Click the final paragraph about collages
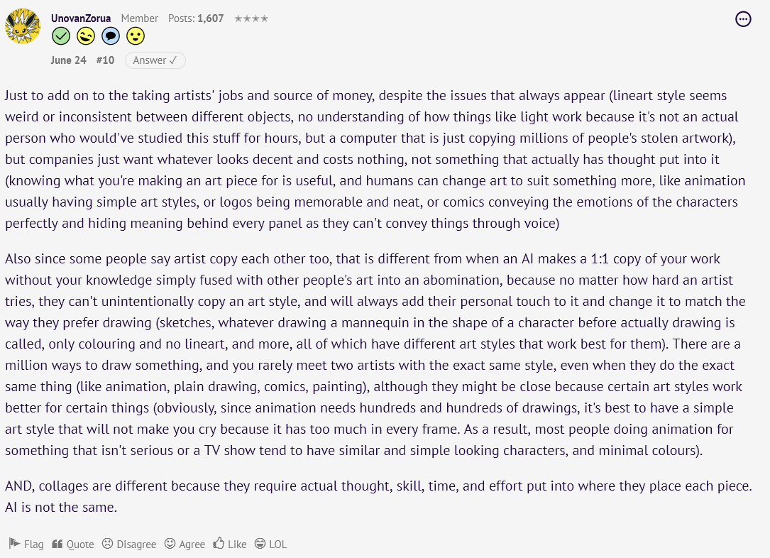 coord(378,496)
